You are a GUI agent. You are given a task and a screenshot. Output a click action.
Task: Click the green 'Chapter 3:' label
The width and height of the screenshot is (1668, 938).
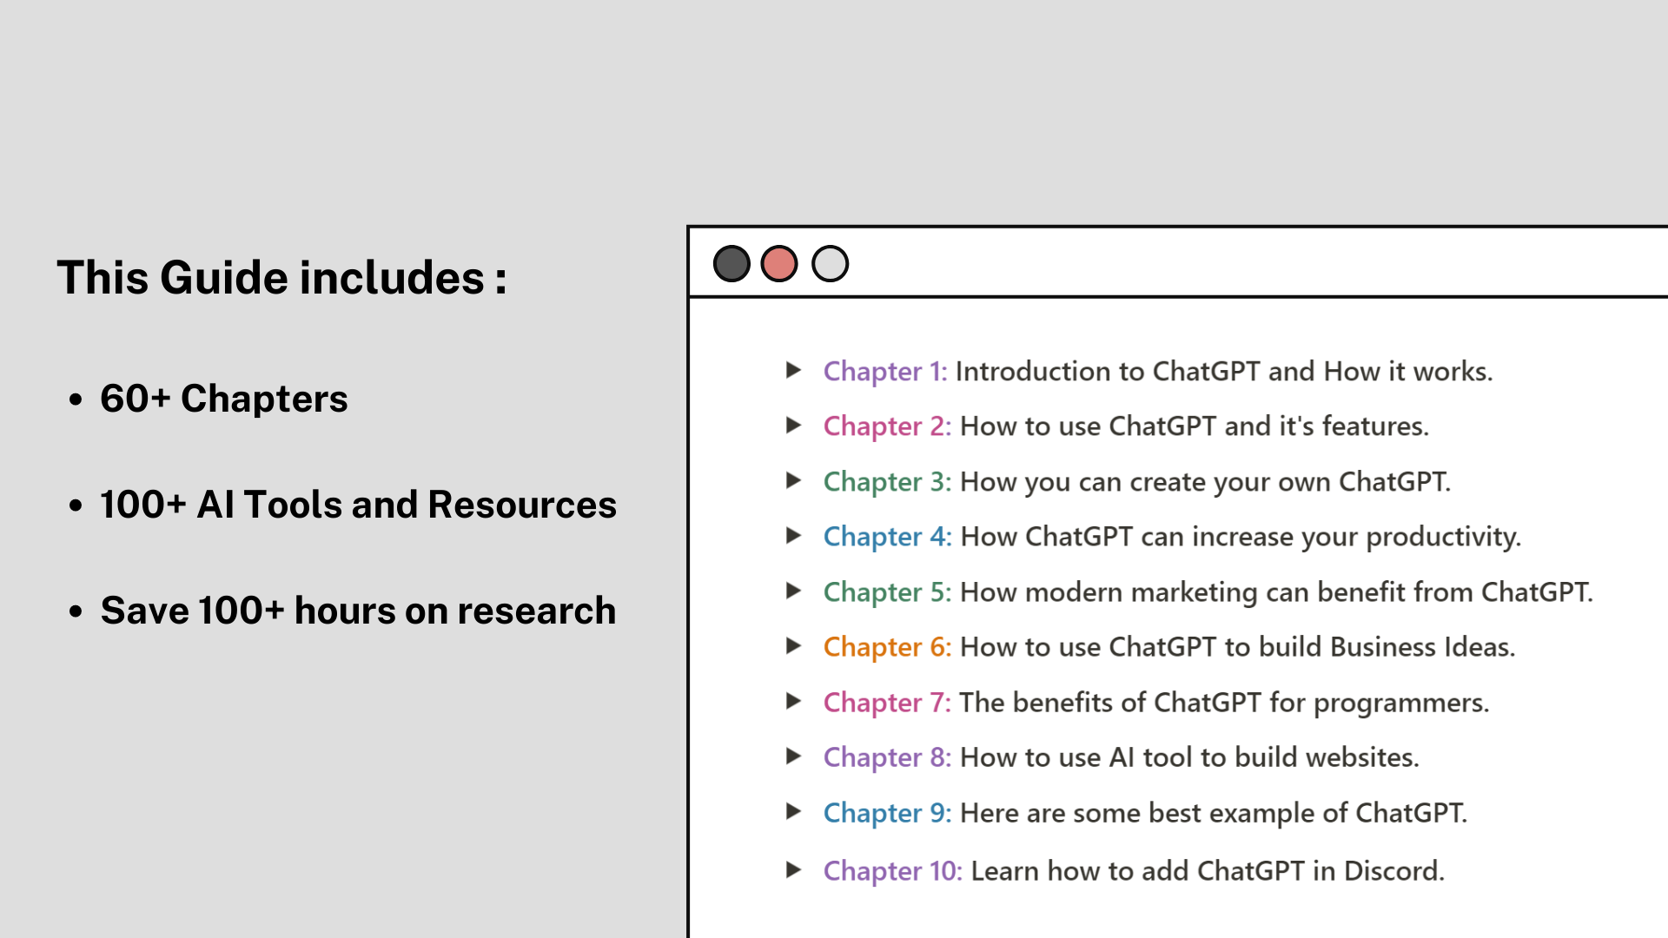click(888, 482)
